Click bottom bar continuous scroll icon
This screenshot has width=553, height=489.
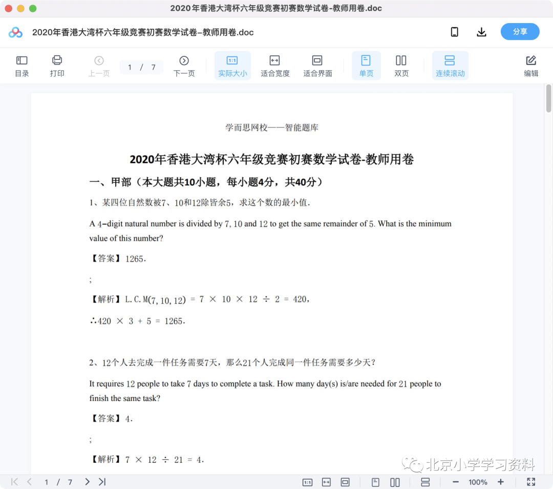(x=426, y=482)
